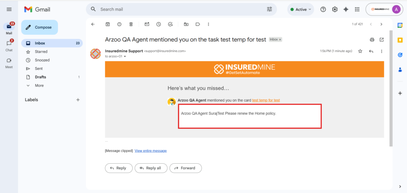The width and height of the screenshot is (407, 193).
Task: Open the Active status dropdown
Action: pos(301,10)
